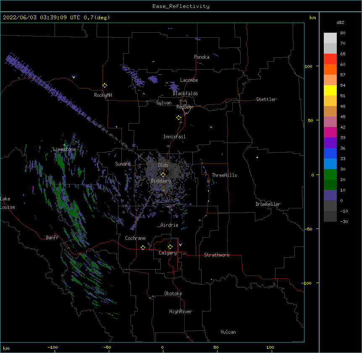Click the RockyMH label on map
This screenshot has height=353, width=362.
(103, 95)
